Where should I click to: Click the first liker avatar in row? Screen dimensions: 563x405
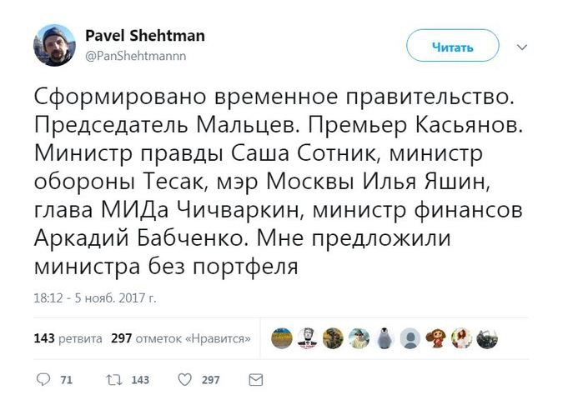point(281,338)
